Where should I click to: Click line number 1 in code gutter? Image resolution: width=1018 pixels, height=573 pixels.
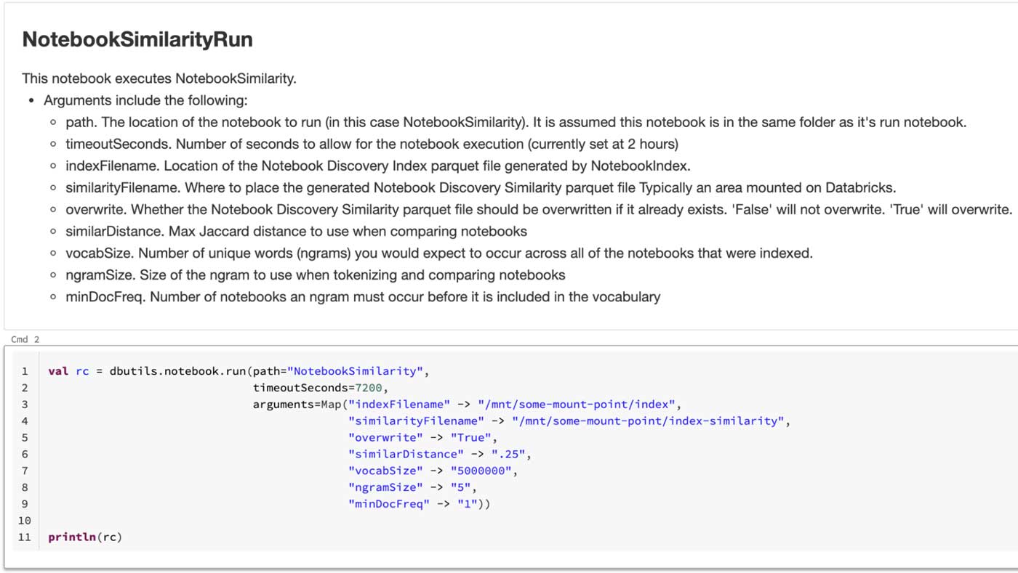(25, 371)
